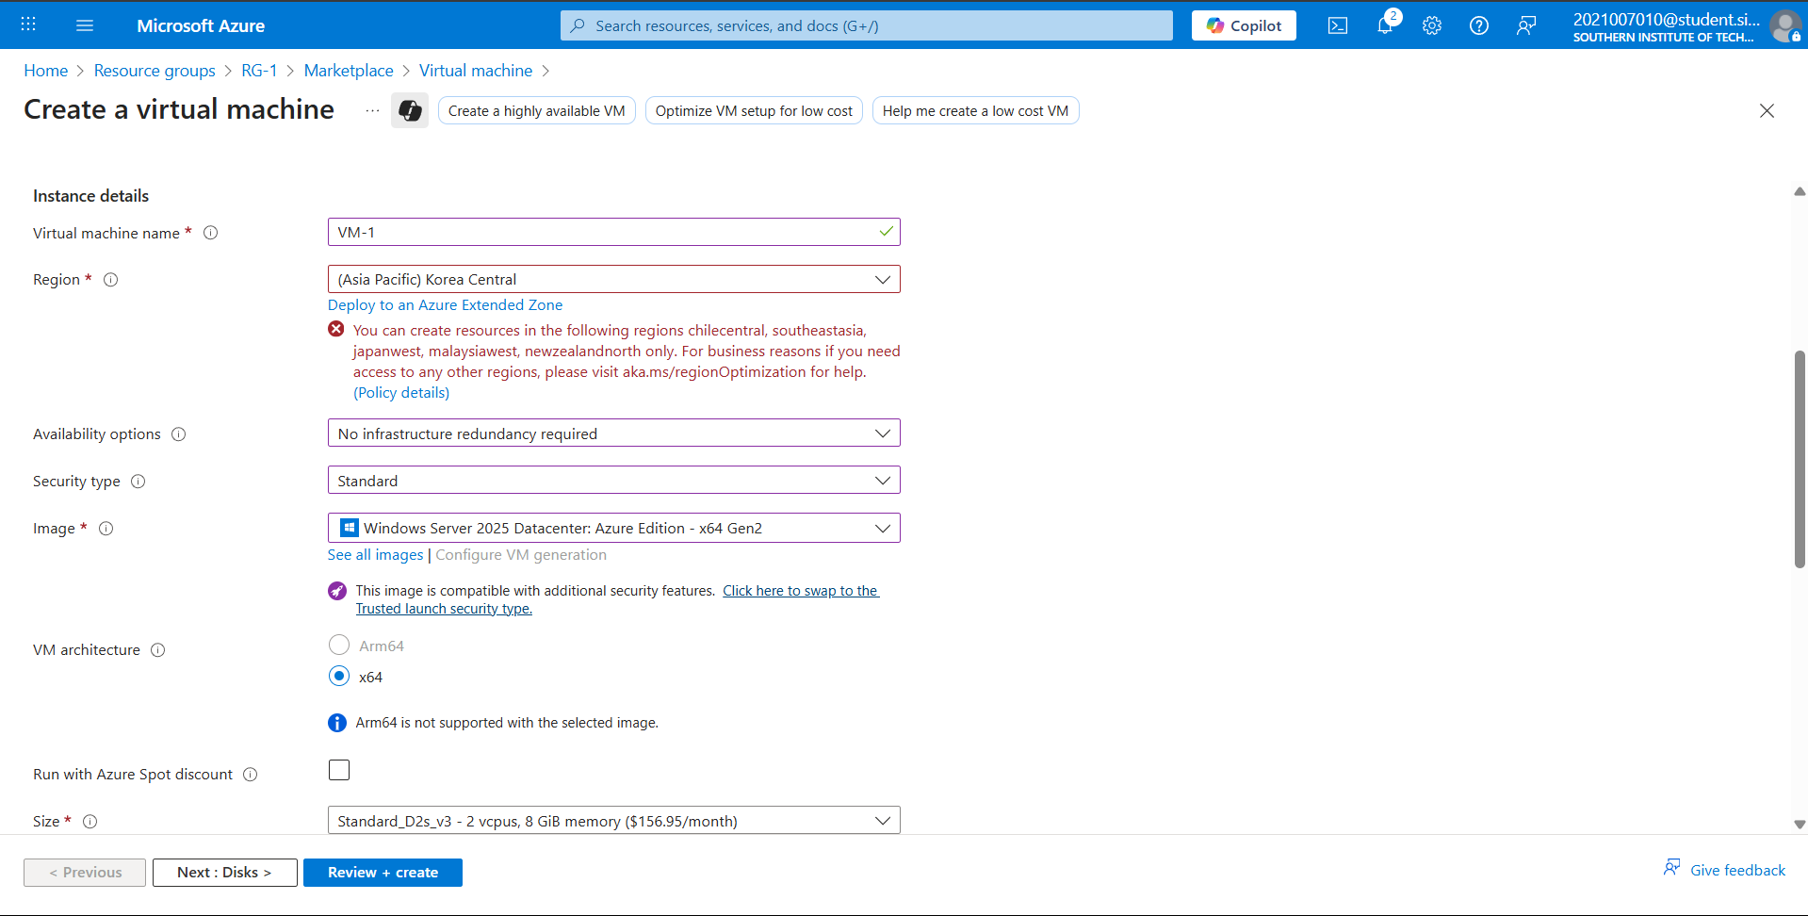
Task: Open the Azure app launcher grid icon
Action: tap(28, 25)
